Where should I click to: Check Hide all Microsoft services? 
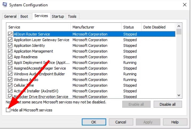[9, 110]
